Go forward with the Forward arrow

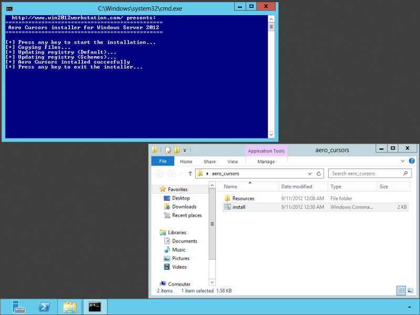coord(172,174)
